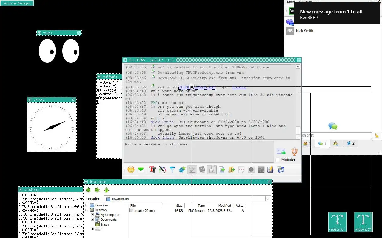The width and height of the screenshot is (382, 238).
Task: Open chat settings gears icon
Action: [182, 170]
